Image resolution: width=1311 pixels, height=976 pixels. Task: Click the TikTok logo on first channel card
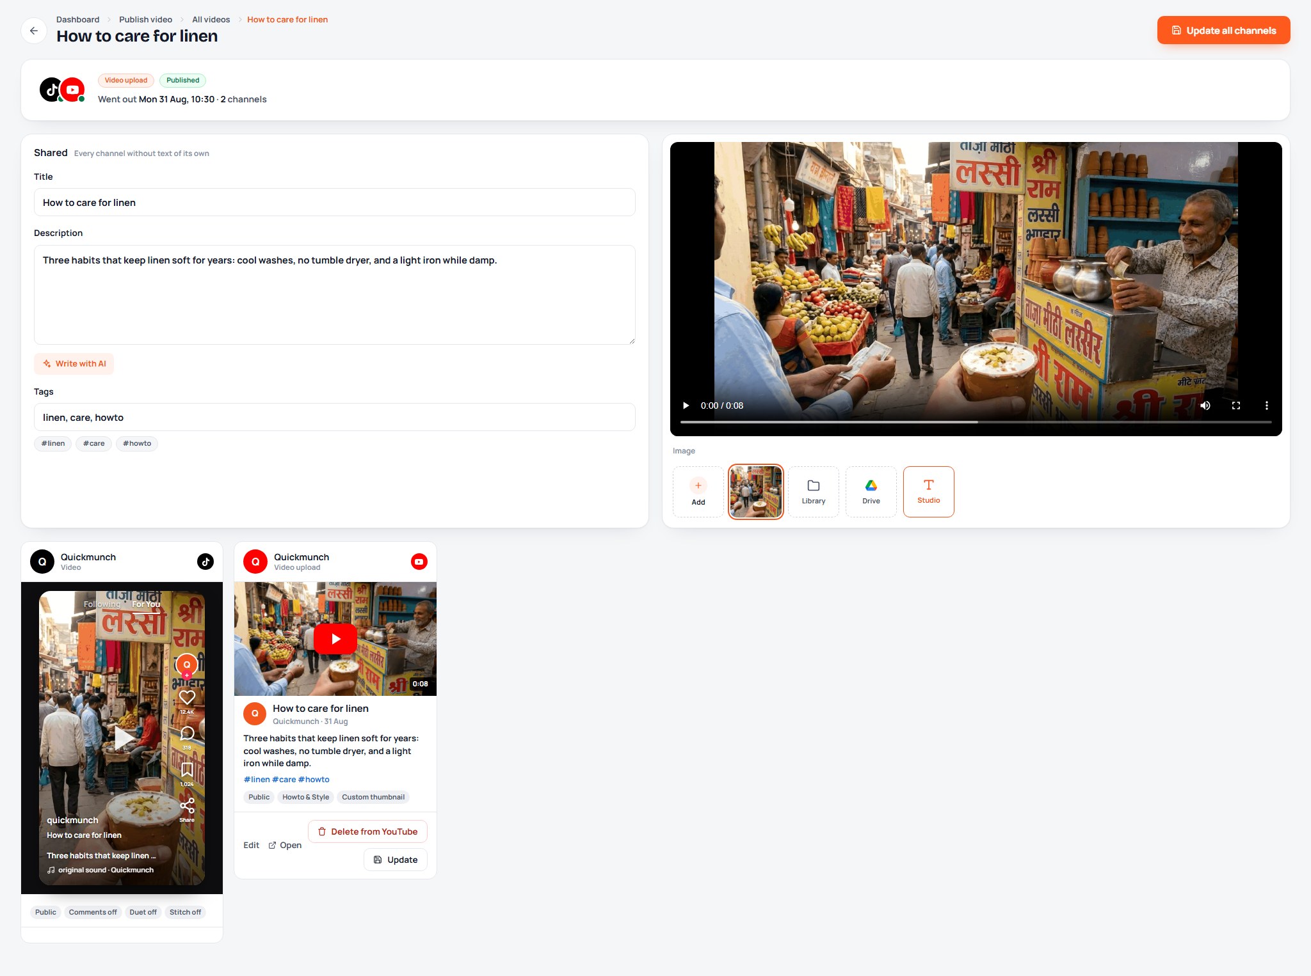click(x=205, y=562)
